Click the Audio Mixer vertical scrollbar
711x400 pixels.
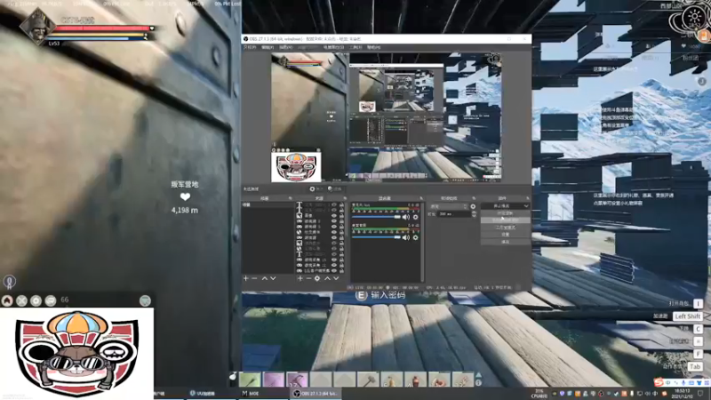point(423,242)
